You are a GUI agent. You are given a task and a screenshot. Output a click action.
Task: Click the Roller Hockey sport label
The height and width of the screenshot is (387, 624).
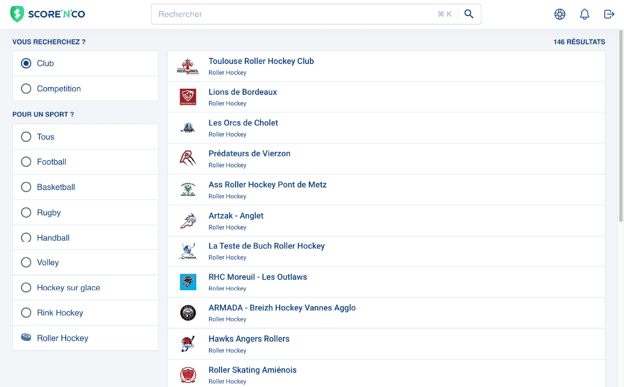62,338
